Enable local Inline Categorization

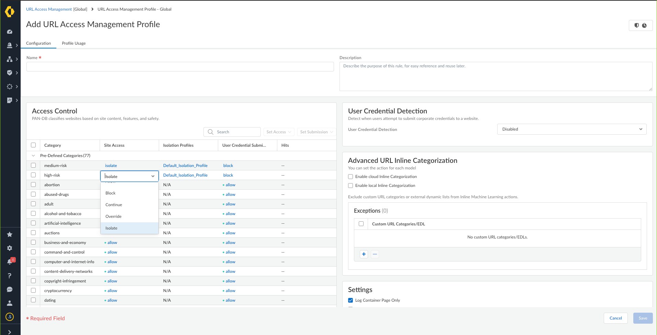350,185
